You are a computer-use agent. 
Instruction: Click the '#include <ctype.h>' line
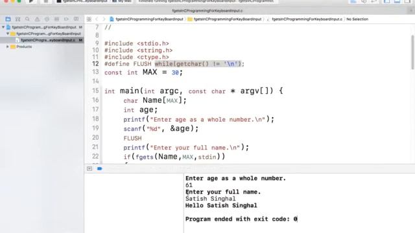point(137,57)
